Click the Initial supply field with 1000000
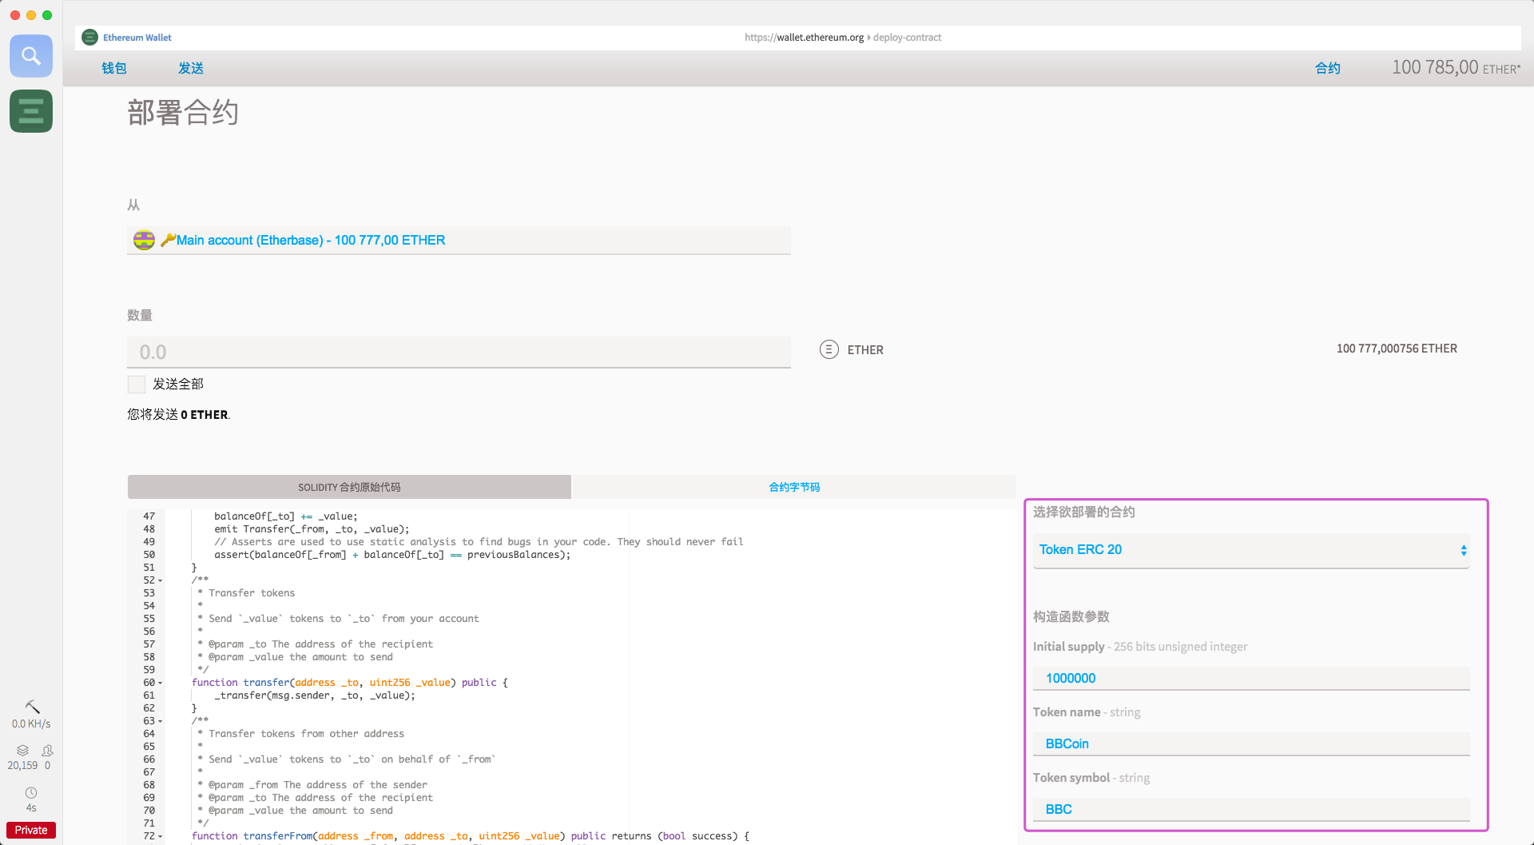 tap(1251, 678)
